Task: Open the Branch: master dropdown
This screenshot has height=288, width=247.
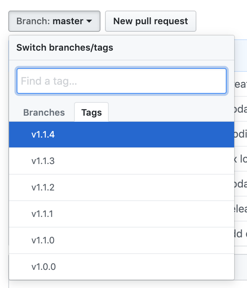Action: pyautogui.click(x=54, y=21)
